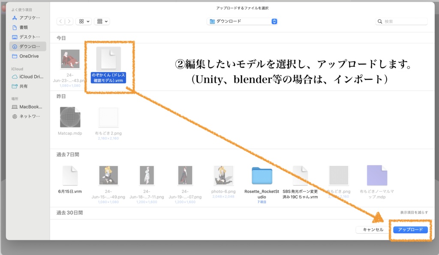Click the iCloud cloud icon
The height and width of the screenshot is (255, 439).
(x=15, y=77)
